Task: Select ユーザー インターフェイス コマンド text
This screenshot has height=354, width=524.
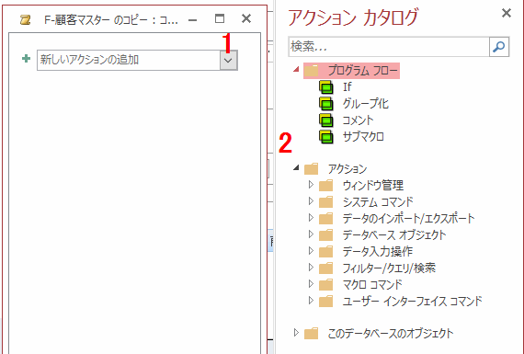Action: (x=413, y=302)
